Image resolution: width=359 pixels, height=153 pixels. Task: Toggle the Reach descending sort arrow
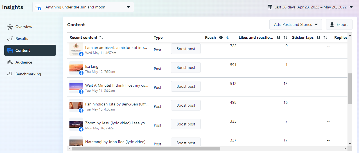(x=228, y=38)
